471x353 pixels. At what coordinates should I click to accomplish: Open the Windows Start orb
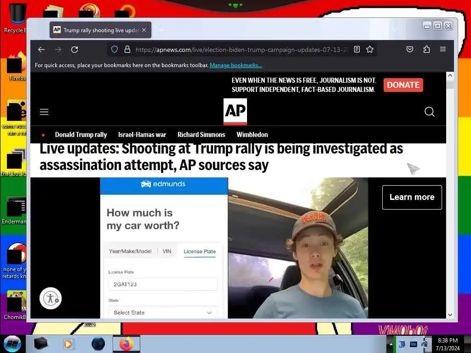click(x=12, y=344)
